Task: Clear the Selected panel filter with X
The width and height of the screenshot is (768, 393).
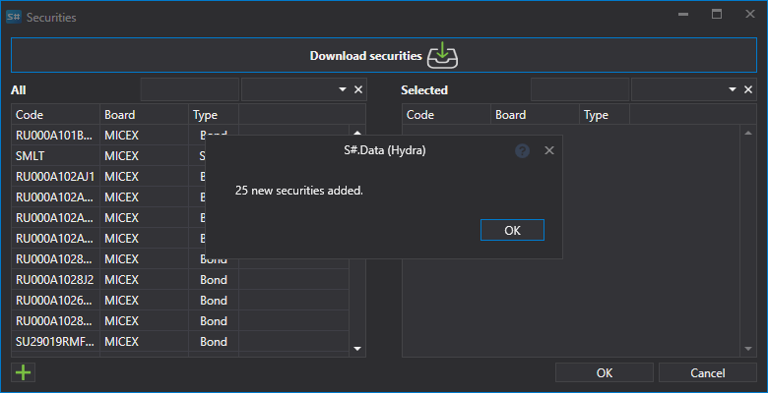Action: [748, 89]
